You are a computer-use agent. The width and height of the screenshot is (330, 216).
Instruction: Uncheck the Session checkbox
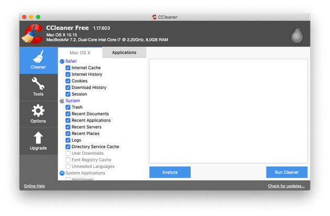(68, 94)
